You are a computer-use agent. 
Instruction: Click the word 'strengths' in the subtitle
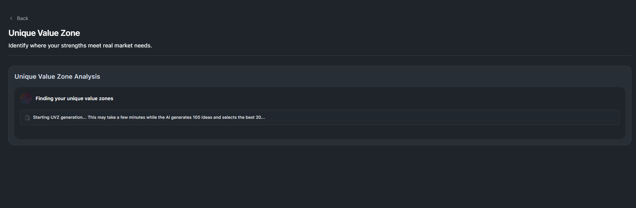[x=74, y=46]
